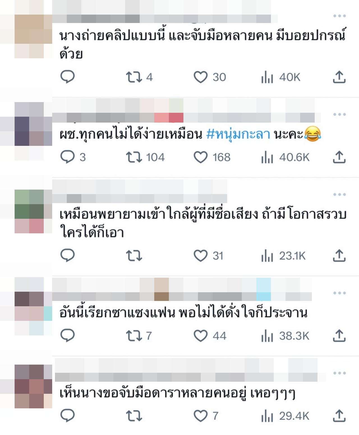Open more options on the hashtag tweet

click(339, 114)
